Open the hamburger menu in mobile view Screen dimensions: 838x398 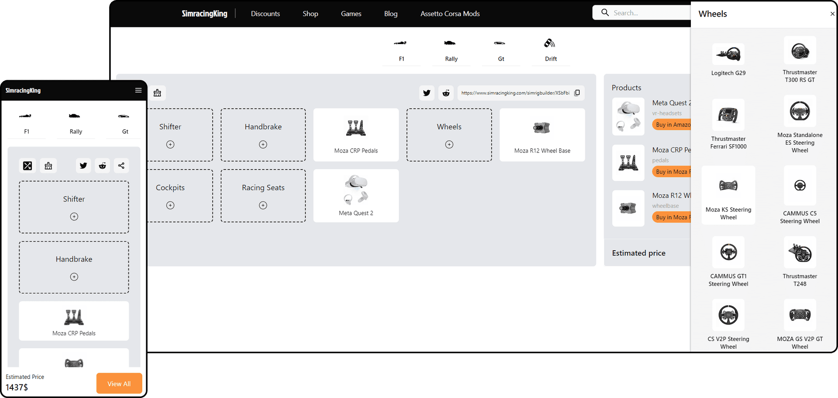pos(138,90)
